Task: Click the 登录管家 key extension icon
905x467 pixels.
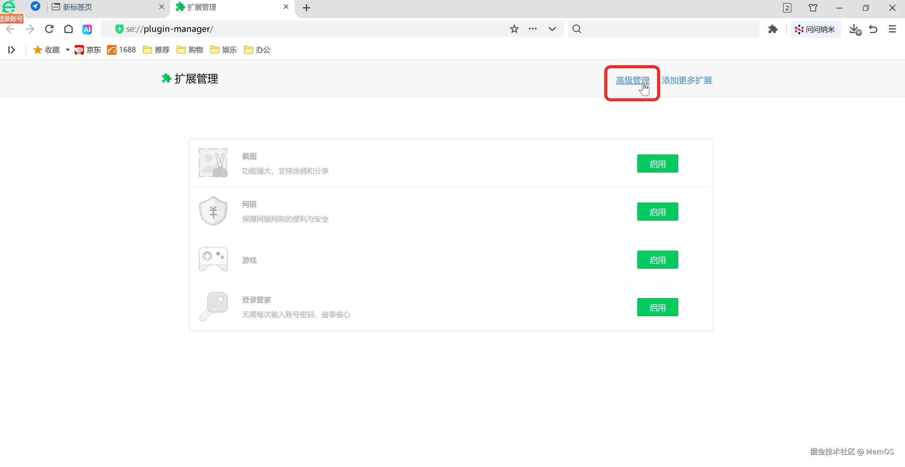Action: tap(213, 307)
